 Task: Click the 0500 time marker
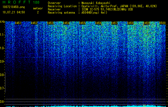tap(162, 23)
